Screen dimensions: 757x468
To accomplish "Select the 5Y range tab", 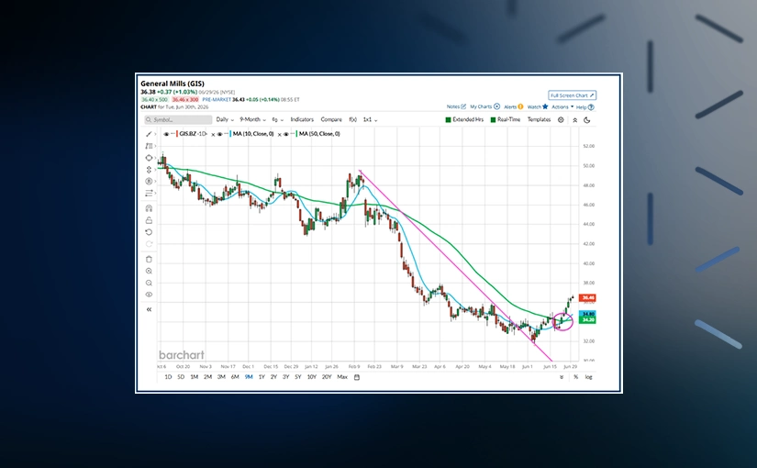I will point(298,377).
